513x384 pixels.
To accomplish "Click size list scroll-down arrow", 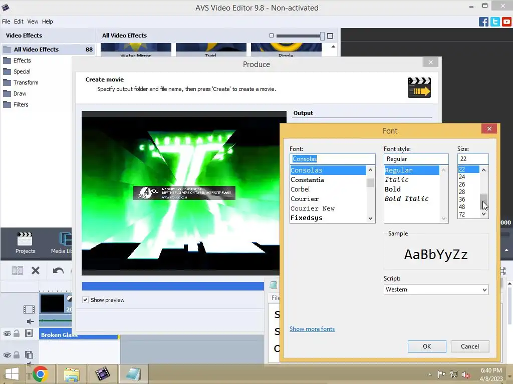I will click(483, 214).
